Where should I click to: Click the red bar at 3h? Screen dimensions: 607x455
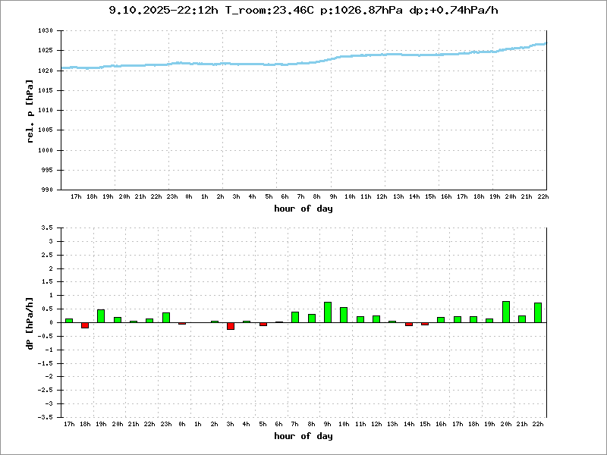[231, 326]
